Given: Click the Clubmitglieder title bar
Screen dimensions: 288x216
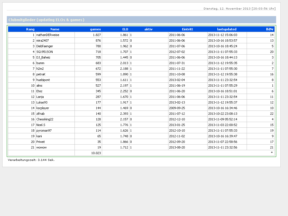Looking at the screenshot, I should coord(141,20).
